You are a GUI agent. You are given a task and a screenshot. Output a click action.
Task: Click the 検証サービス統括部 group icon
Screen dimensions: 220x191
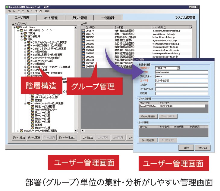click(x=33, y=107)
